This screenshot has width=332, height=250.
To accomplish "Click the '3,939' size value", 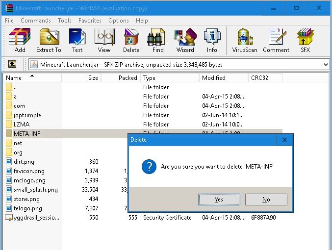I will [x=92, y=180].
